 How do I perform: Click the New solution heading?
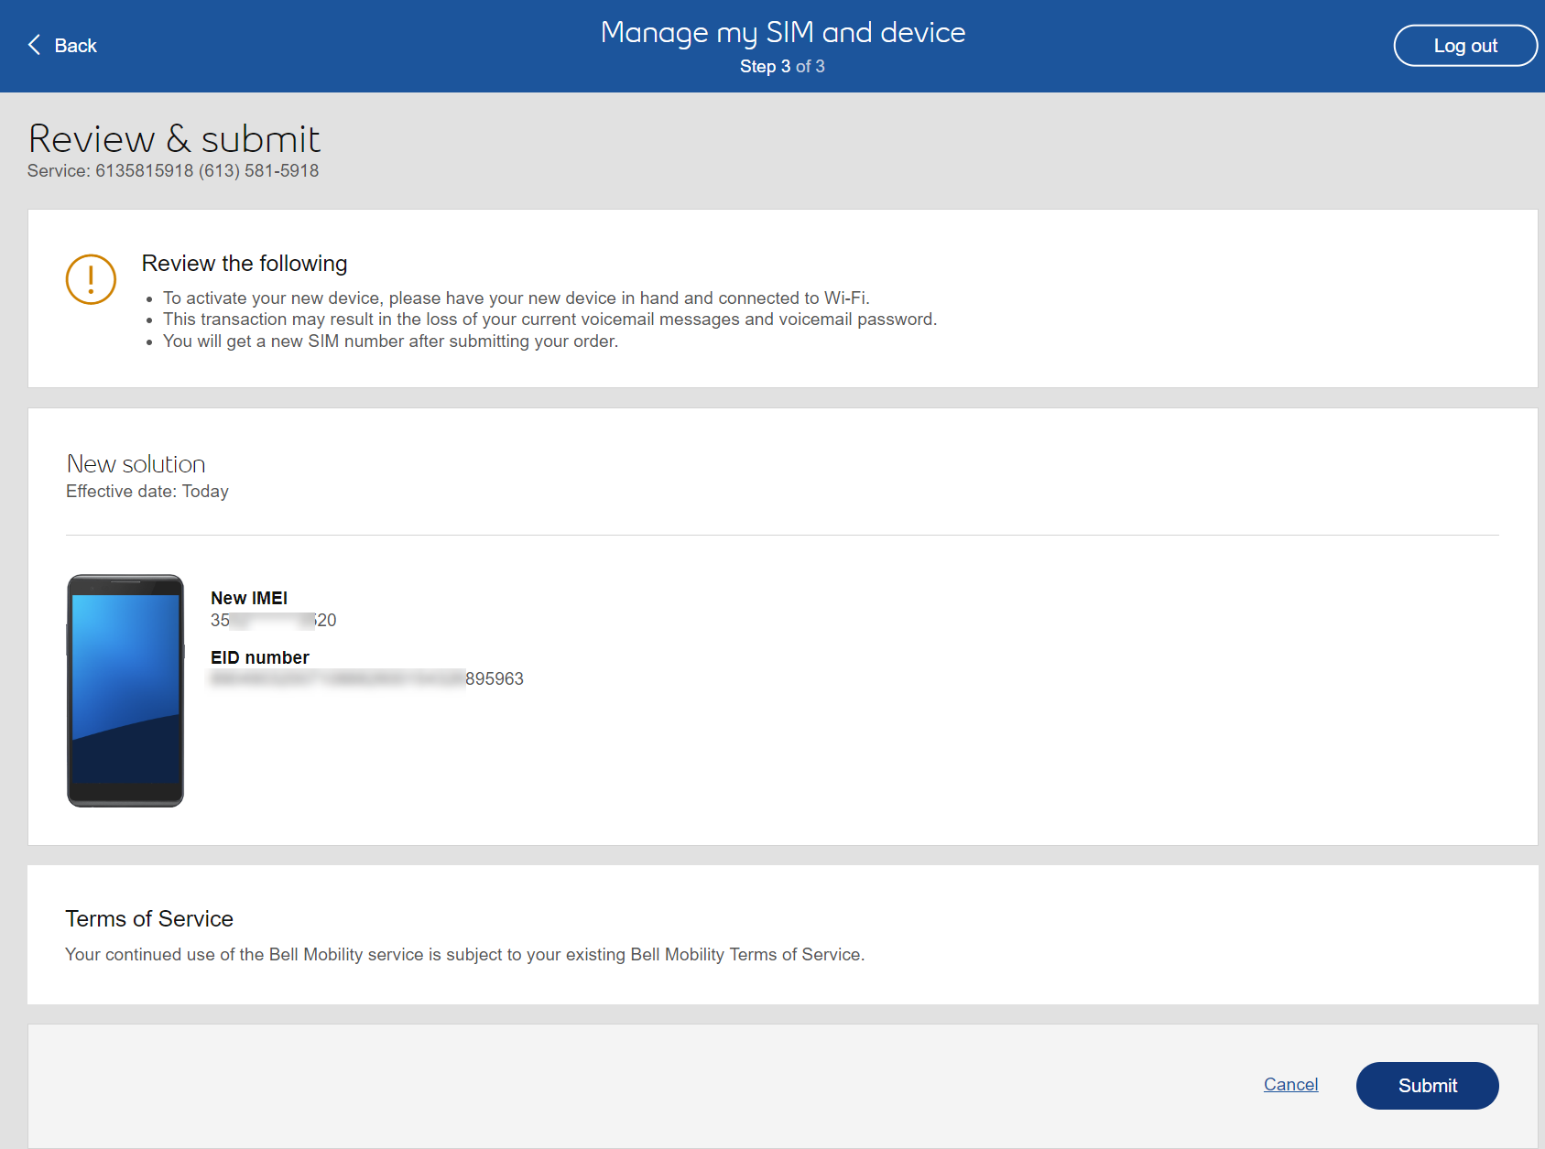coord(136,464)
